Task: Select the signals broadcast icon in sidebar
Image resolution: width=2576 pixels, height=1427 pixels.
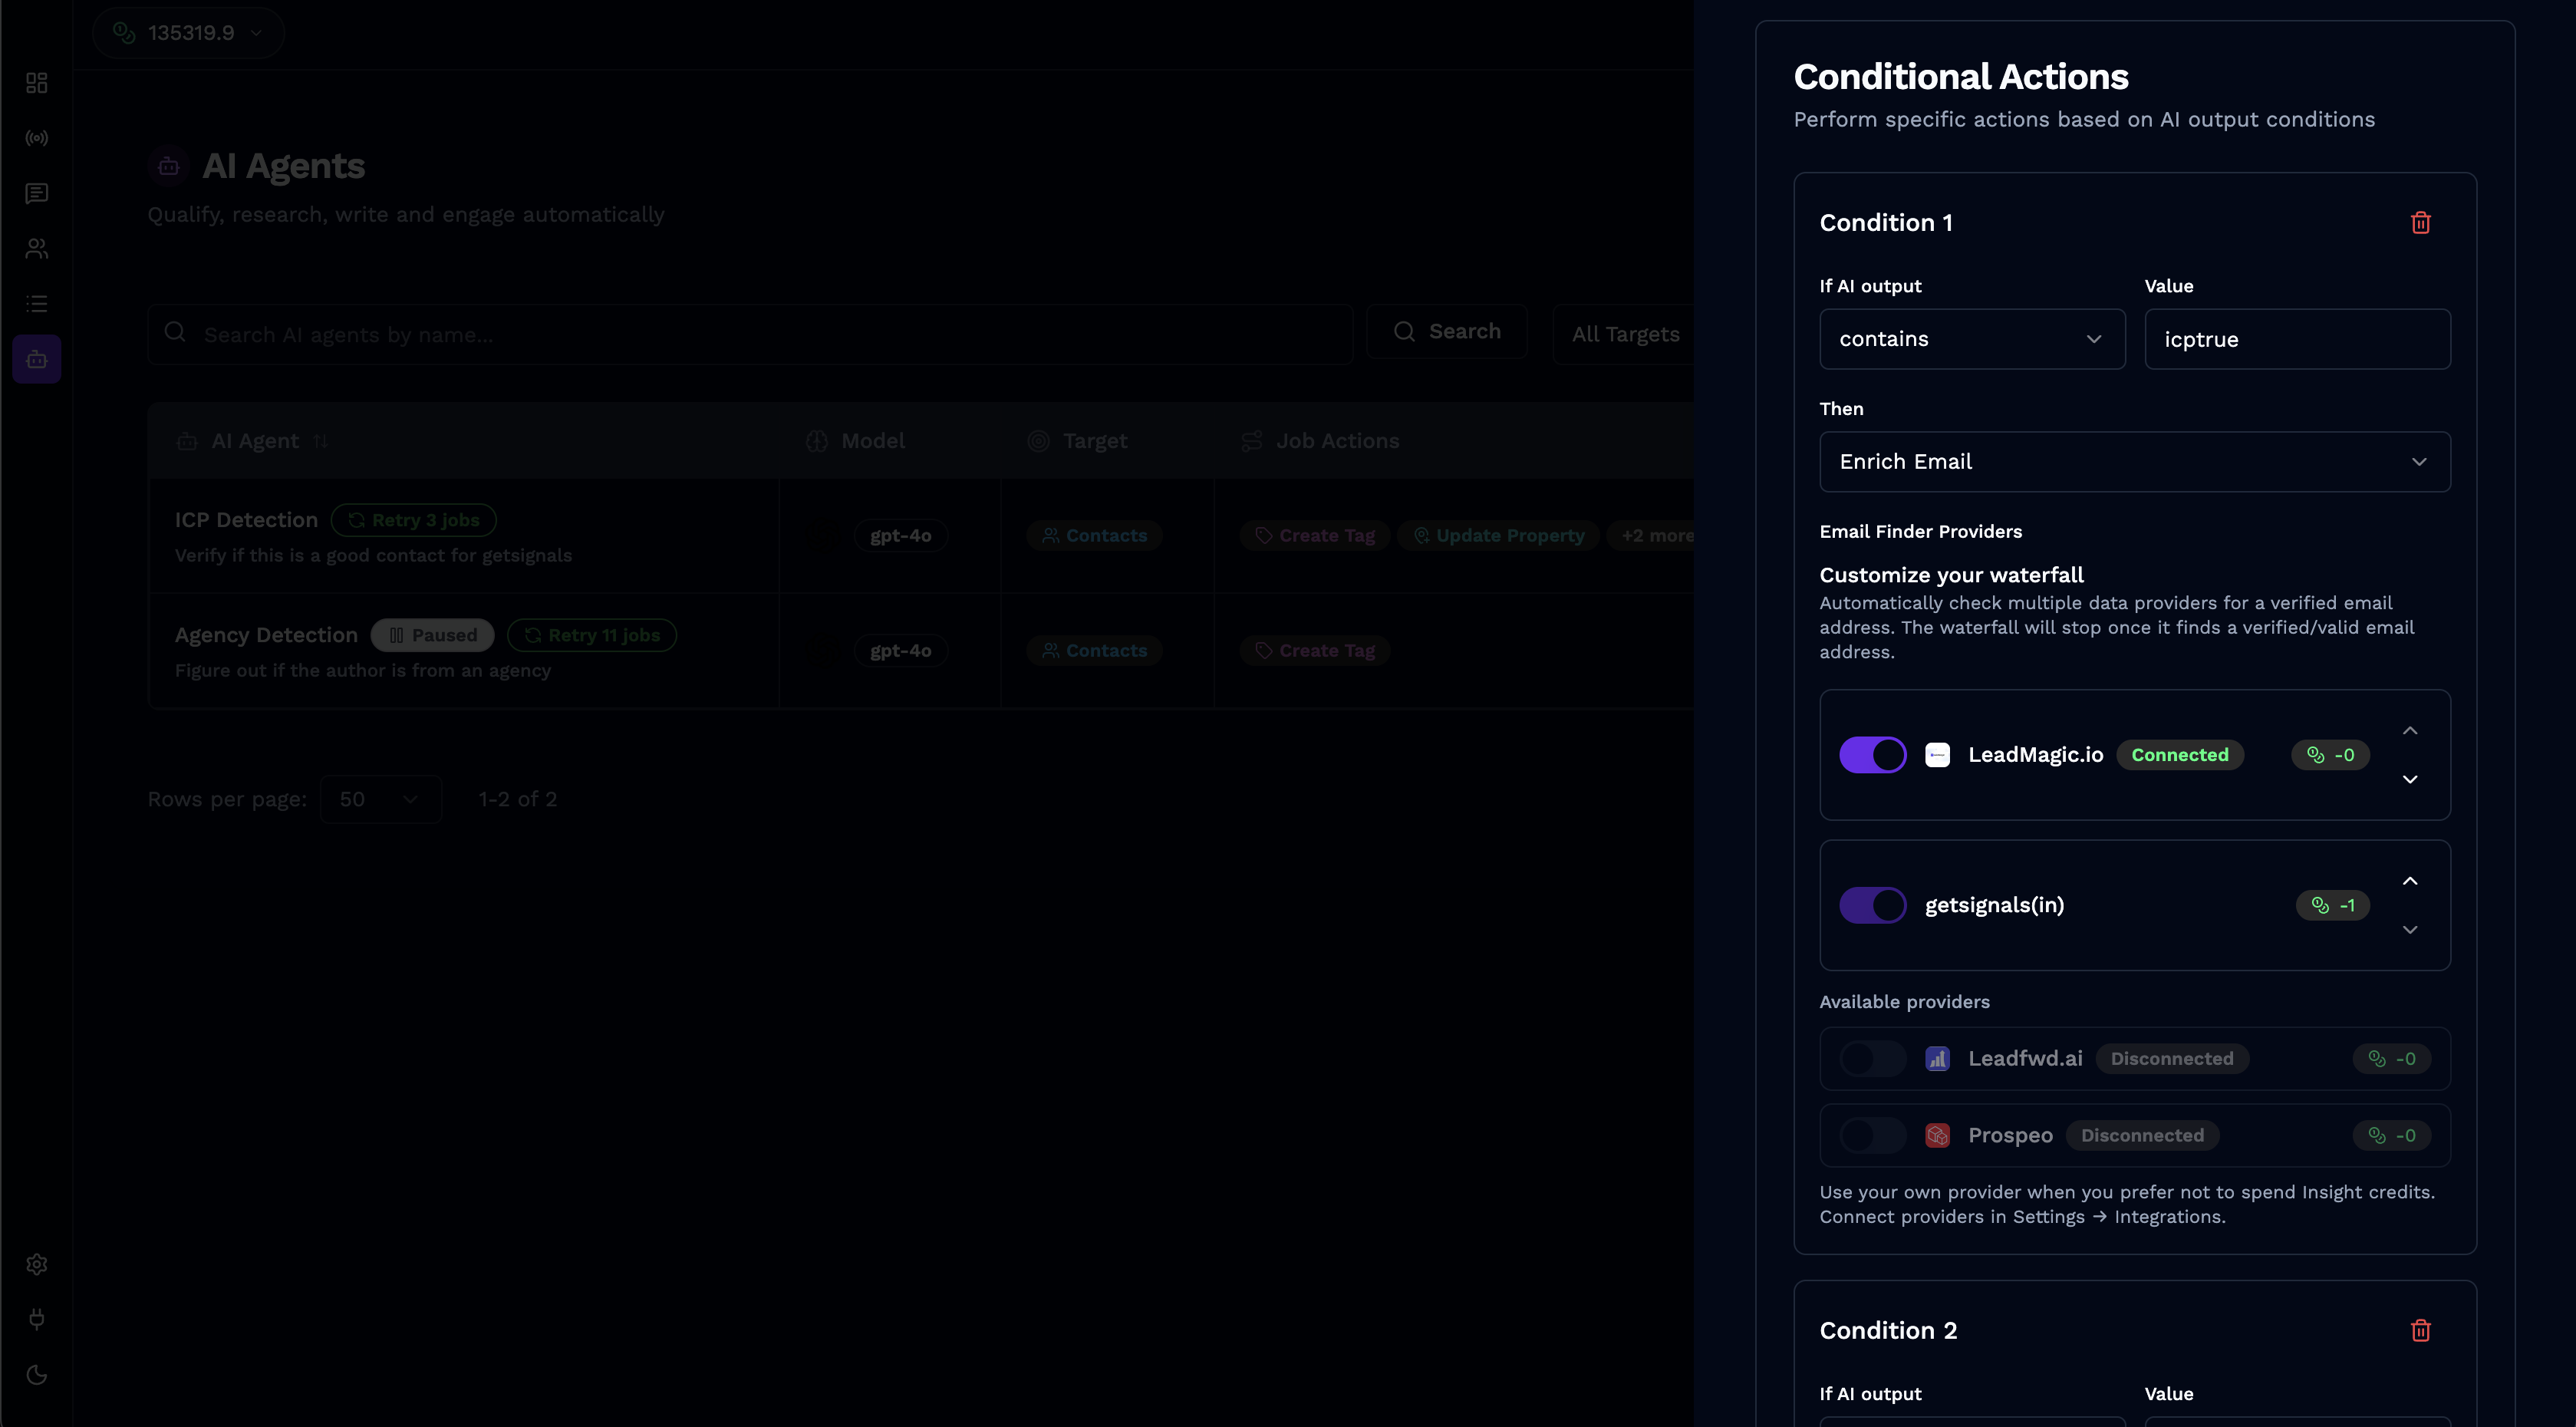Action: [x=36, y=138]
